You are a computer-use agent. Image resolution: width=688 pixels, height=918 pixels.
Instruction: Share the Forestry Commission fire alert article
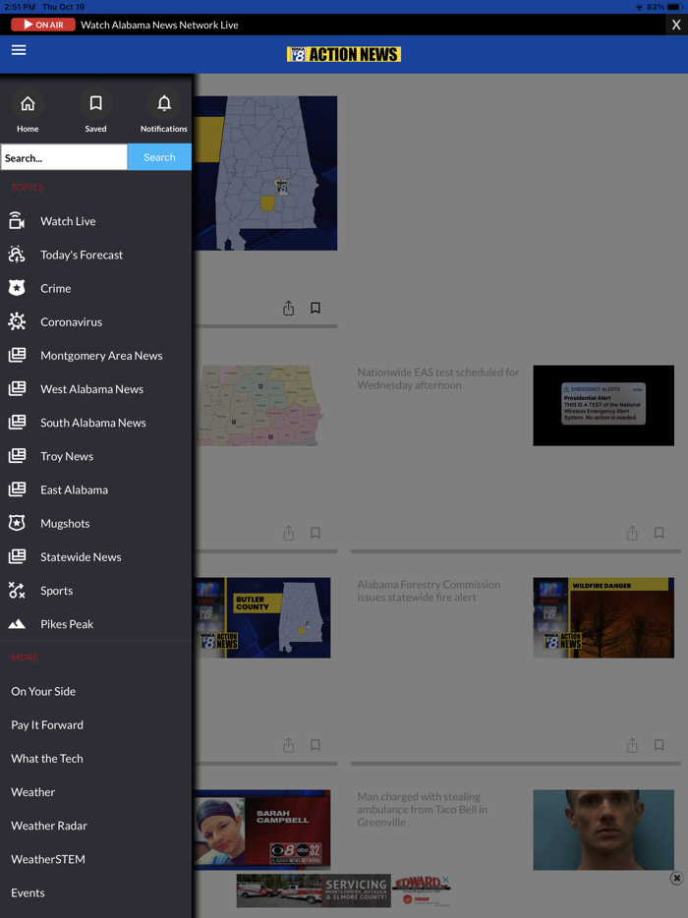(632, 745)
